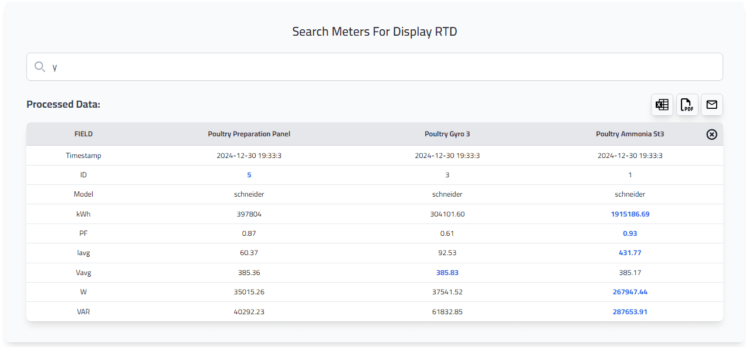Click Poultry Gyro 3 ID value 3

[447, 175]
